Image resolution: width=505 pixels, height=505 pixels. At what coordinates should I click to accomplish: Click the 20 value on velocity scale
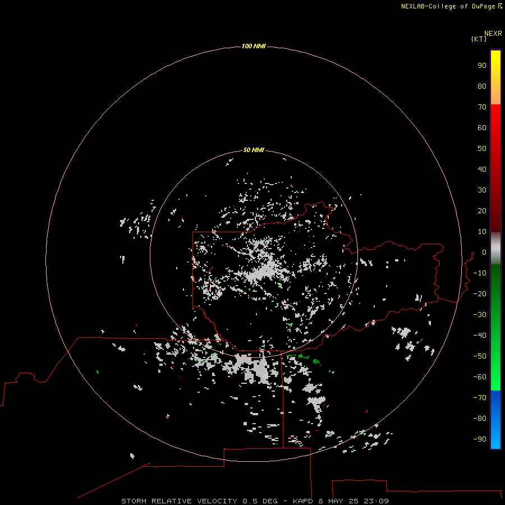click(482, 210)
